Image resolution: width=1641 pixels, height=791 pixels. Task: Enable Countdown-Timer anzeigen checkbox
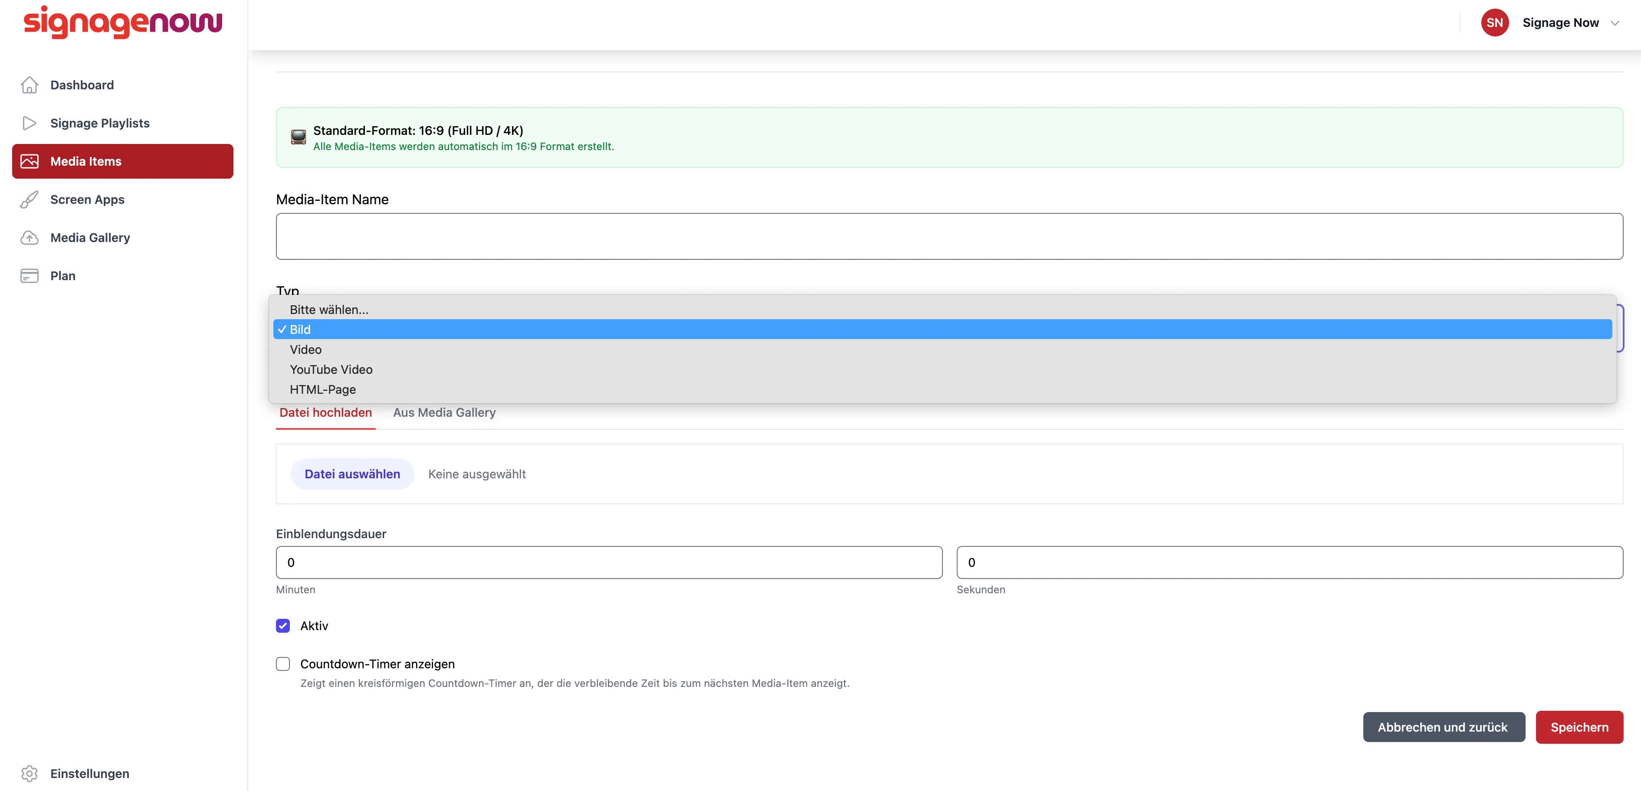[283, 664]
